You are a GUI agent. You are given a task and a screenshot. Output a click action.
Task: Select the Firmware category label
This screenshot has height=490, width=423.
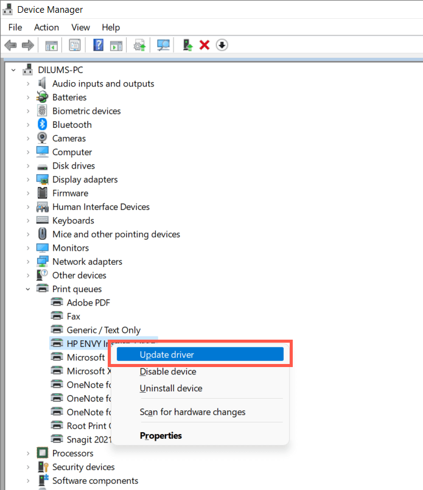tap(70, 193)
